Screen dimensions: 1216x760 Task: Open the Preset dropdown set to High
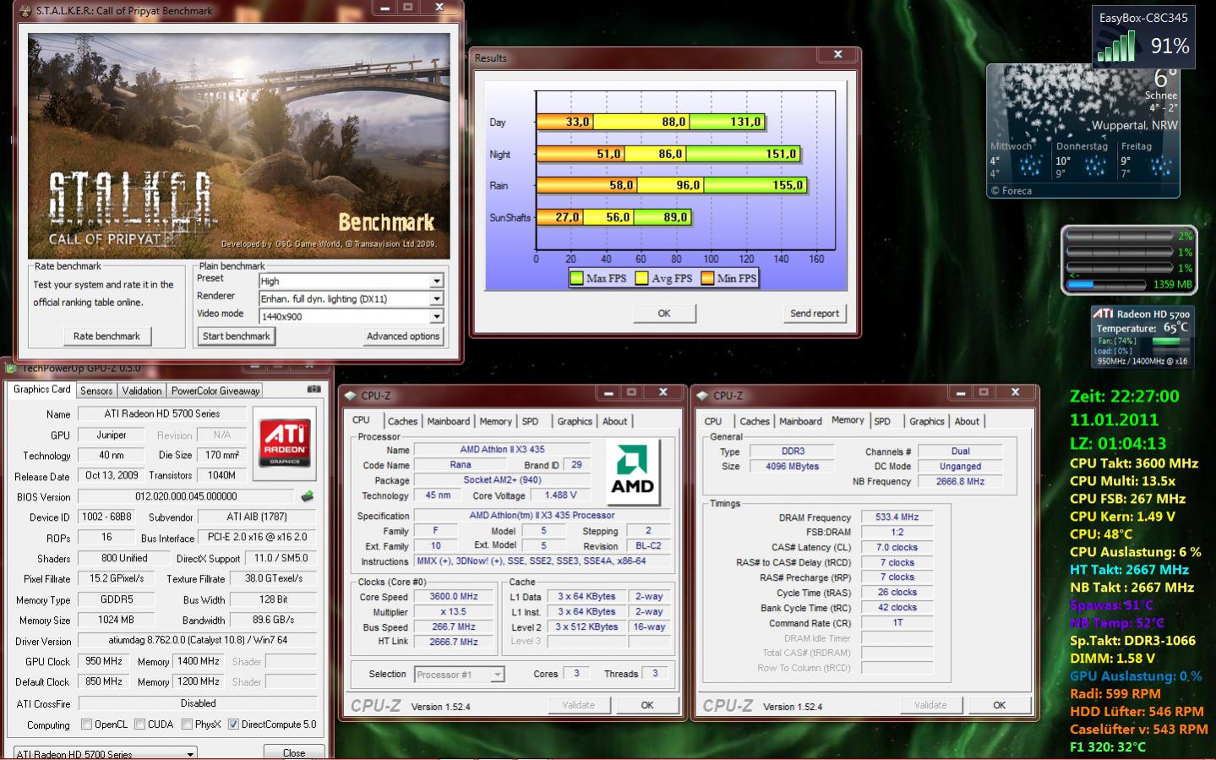pyautogui.click(x=351, y=281)
